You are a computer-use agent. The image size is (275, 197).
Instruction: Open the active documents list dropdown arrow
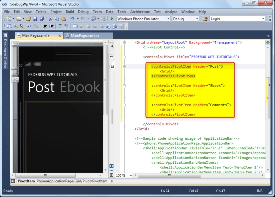268,36
